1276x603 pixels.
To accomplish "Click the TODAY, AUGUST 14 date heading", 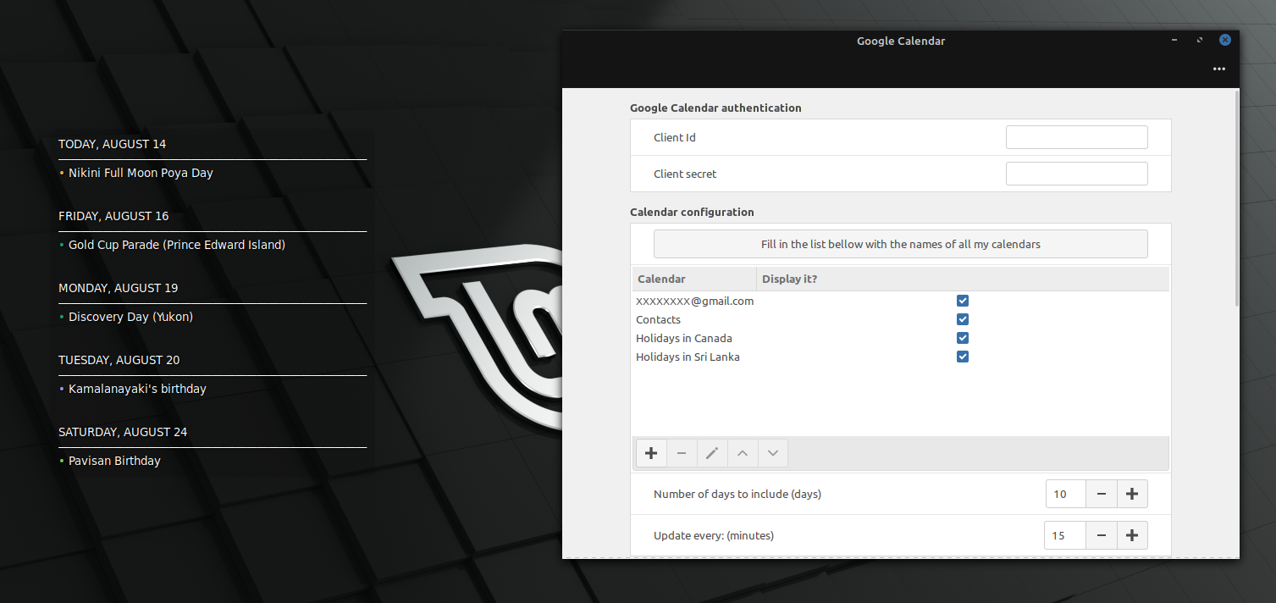I will pos(112,144).
